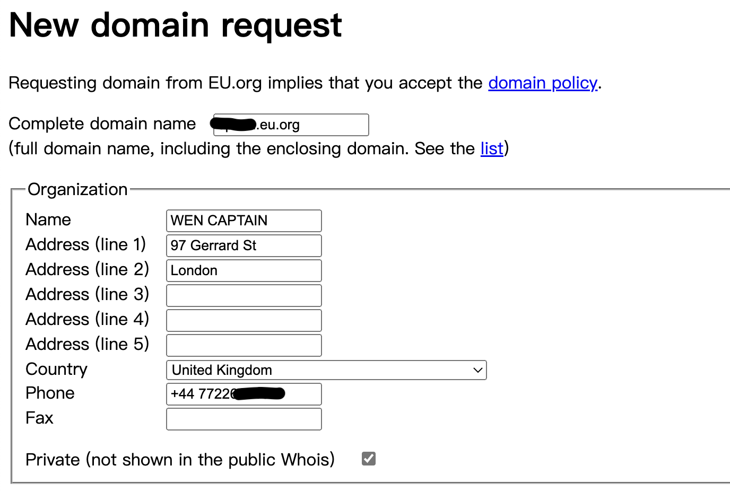The width and height of the screenshot is (730, 492).
Task: Click the "New domain request" heading
Action: click(176, 25)
